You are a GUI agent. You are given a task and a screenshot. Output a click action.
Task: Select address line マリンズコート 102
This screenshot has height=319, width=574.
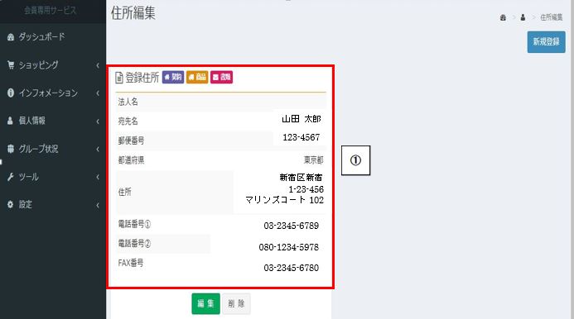(x=284, y=200)
